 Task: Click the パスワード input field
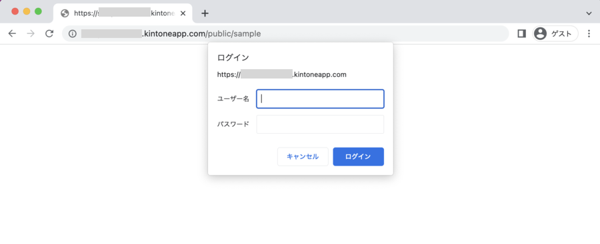[320, 124]
